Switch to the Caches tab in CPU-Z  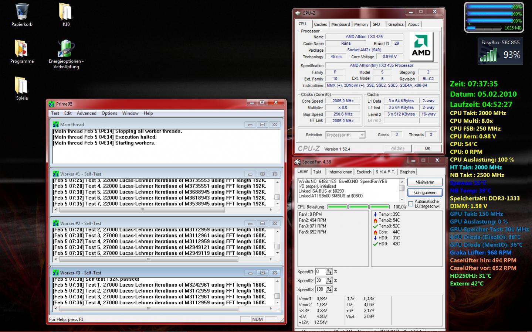[321, 24]
